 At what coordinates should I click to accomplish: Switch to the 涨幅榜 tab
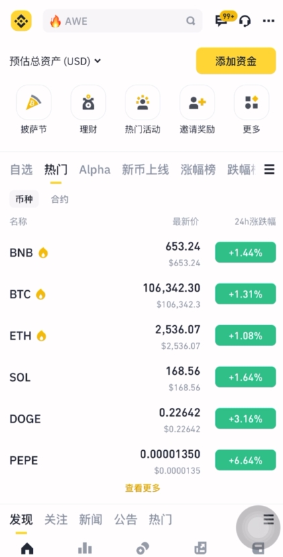pyautogui.click(x=198, y=170)
